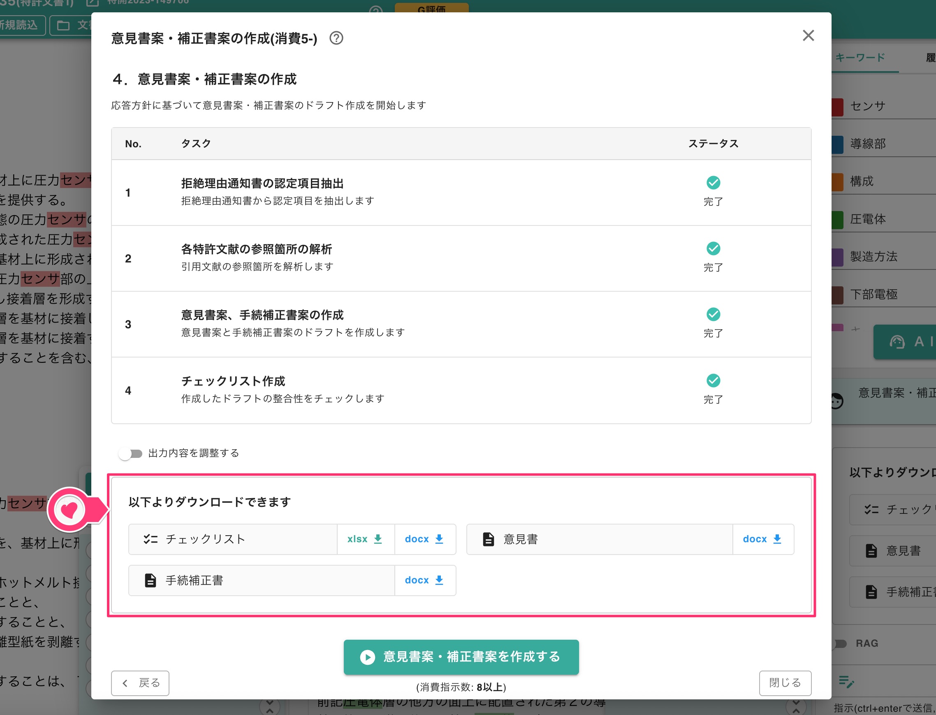Click green swatch for 圧電体 keyword
Screen dimensions: 936x715
click(837, 220)
